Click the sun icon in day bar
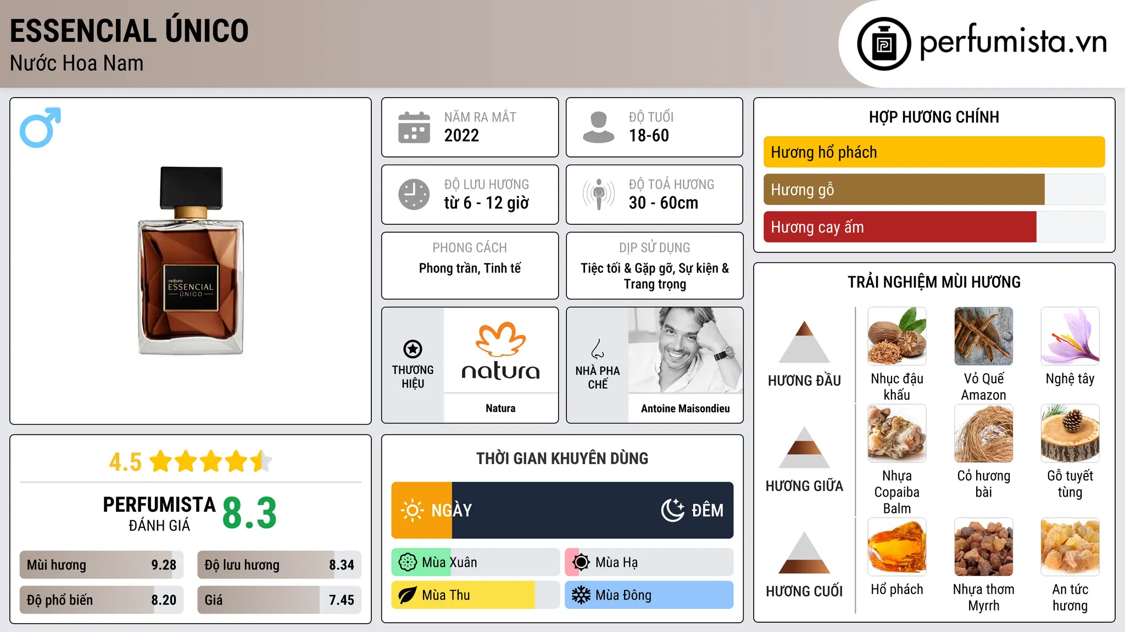The width and height of the screenshot is (1125, 632). pos(412,510)
